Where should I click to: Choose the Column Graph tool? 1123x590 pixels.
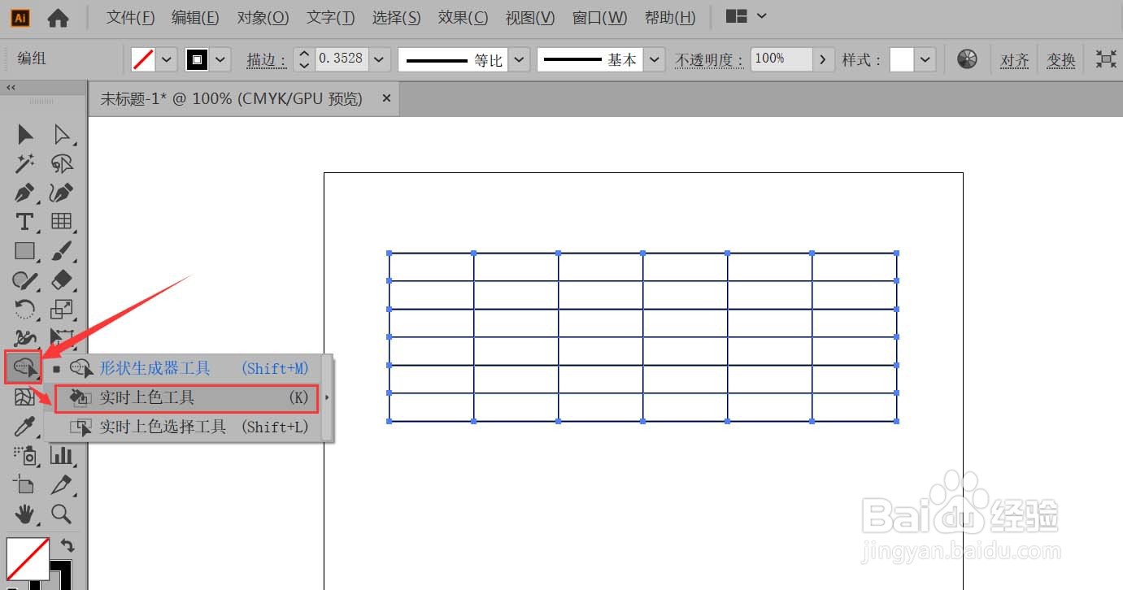62,456
